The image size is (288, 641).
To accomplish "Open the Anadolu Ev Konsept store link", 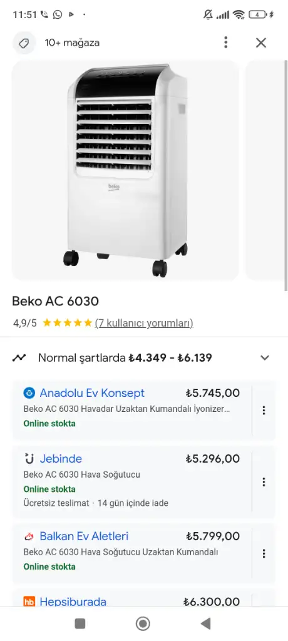I will point(92,393).
